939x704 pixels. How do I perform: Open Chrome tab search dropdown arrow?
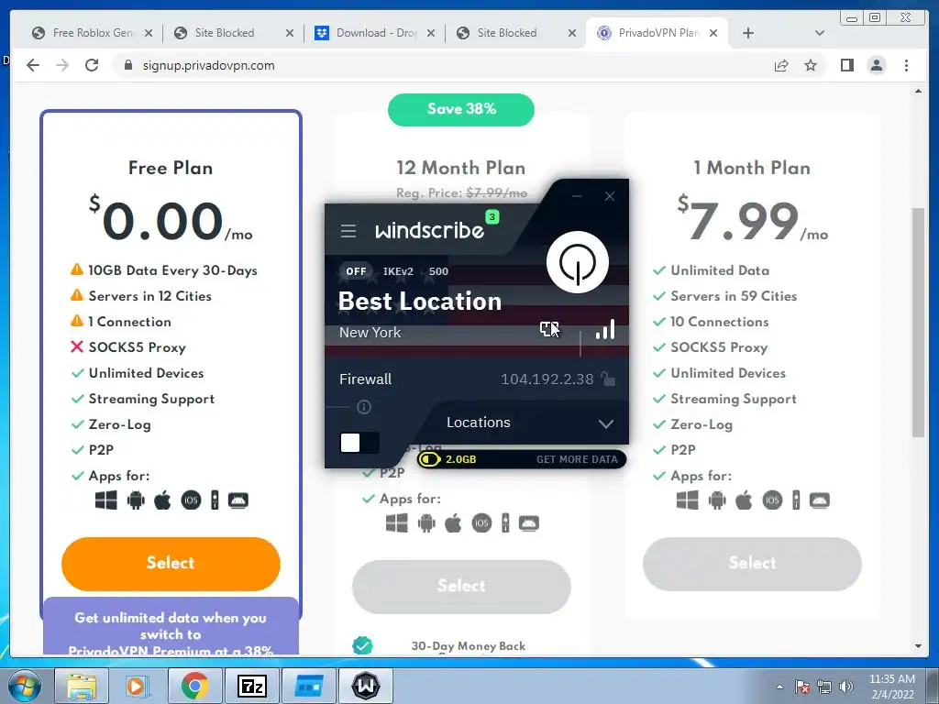click(820, 33)
